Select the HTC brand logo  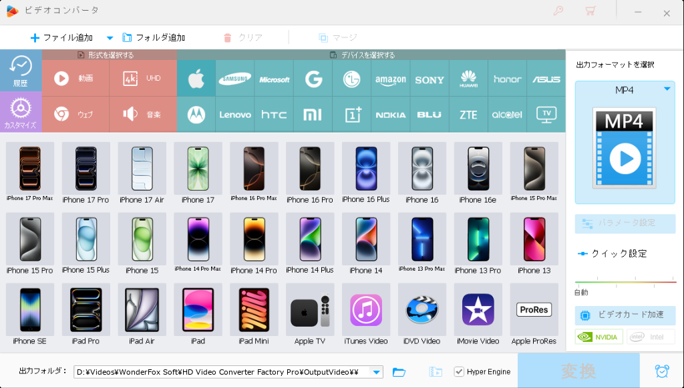[x=274, y=115]
